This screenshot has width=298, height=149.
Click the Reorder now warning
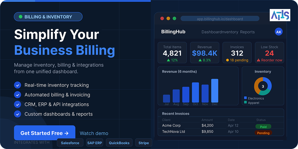click(269, 60)
